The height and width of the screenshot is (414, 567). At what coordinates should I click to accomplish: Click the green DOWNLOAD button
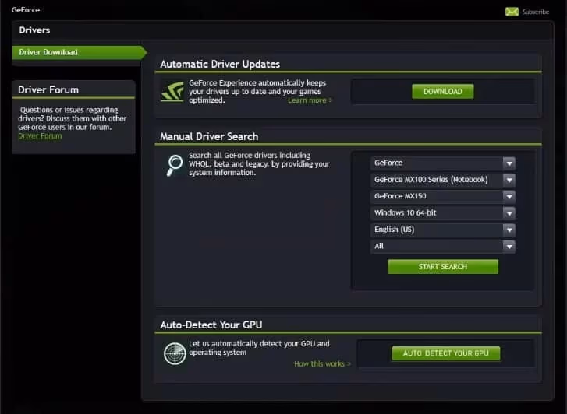pyautogui.click(x=443, y=91)
